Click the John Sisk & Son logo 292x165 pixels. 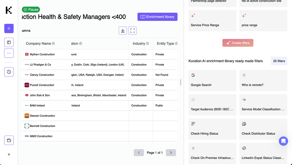27,95
